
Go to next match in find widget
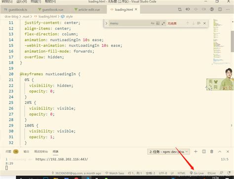pos(193,23)
